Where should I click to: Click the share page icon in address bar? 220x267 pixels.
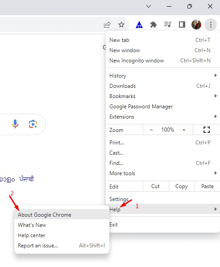tap(107, 25)
